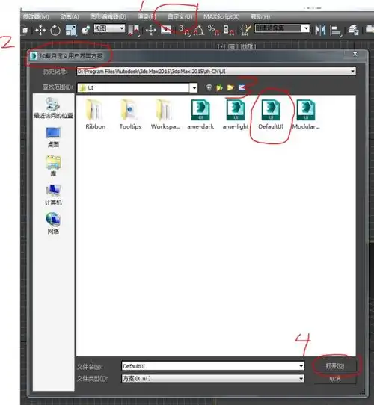Toggle Percent Snap in toolbar

point(214,30)
